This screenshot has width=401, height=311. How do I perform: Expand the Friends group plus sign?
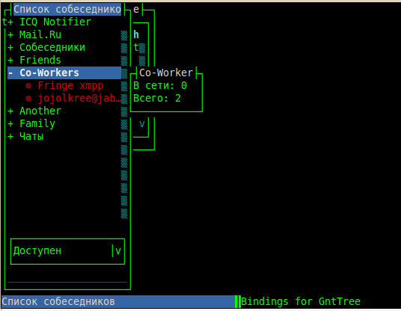[10, 61]
